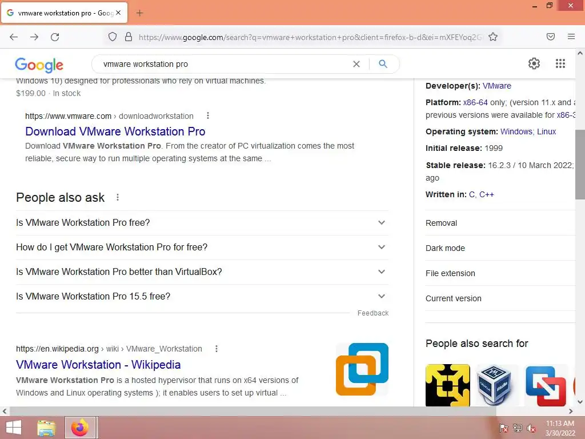
Task: Click the www.vmware.com result URL
Action: pos(109,116)
